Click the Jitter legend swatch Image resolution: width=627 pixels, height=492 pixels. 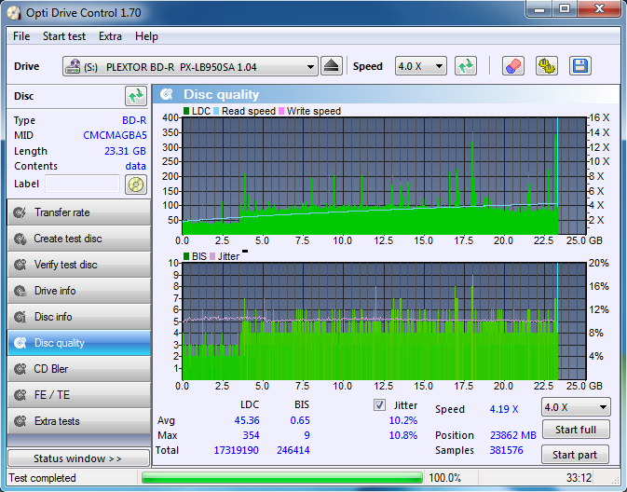(212, 256)
